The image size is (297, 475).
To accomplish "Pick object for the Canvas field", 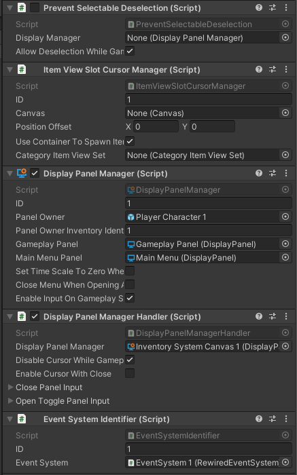I will tap(285, 113).
